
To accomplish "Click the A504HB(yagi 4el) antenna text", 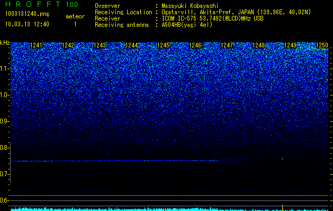I will coord(187,25).
